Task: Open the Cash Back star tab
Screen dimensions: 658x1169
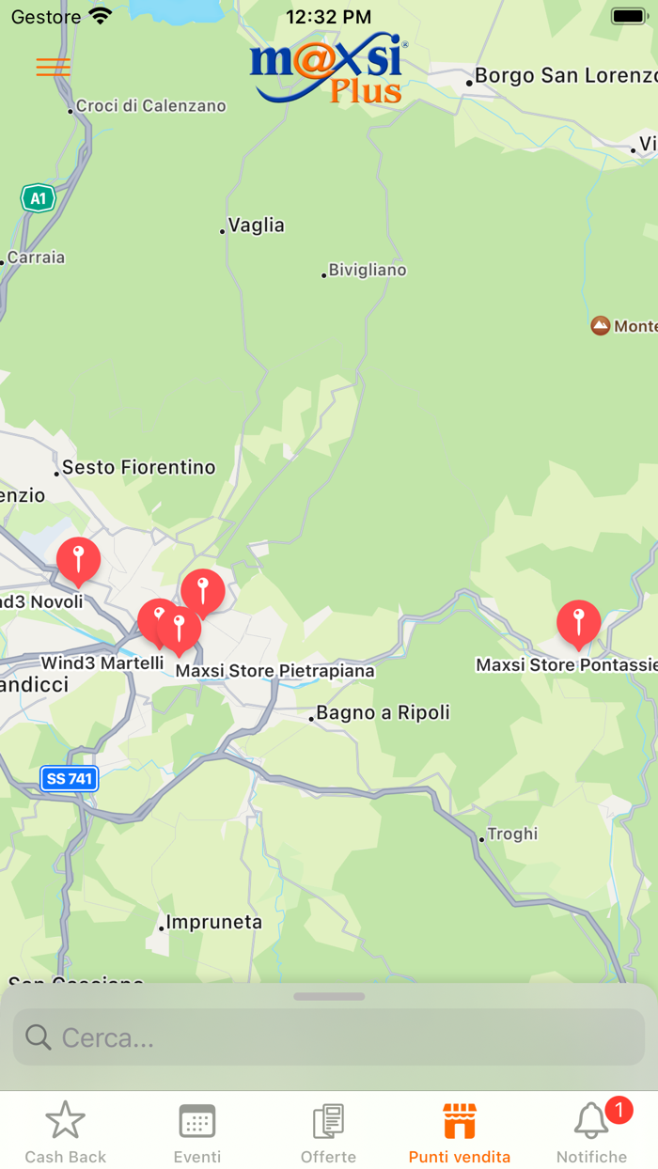Action: pyautogui.click(x=65, y=1130)
